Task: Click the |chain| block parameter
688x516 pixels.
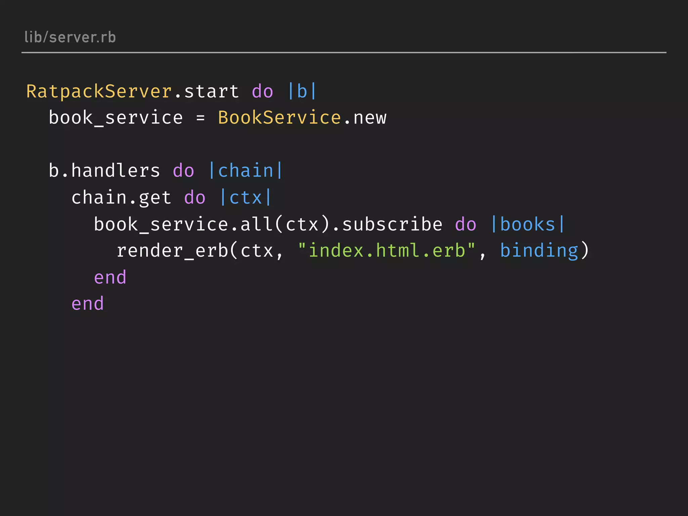Action: click(x=246, y=170)
